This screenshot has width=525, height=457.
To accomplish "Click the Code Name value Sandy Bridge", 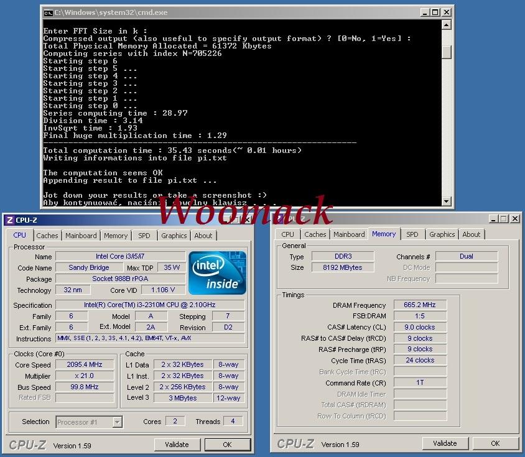I will [x=89, y=267].
